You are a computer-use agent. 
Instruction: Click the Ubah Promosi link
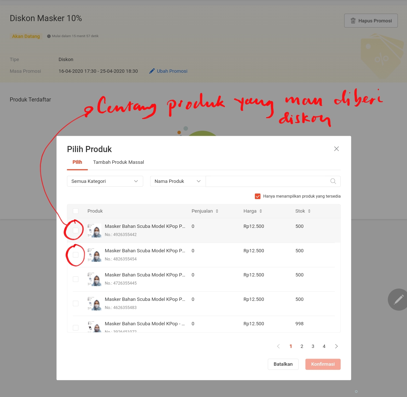point(172,71)
